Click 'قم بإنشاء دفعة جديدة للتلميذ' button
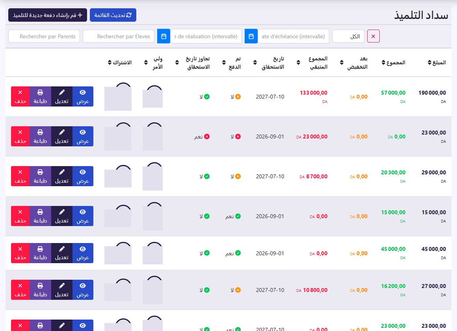457x331 pixels. coord(48,15)
